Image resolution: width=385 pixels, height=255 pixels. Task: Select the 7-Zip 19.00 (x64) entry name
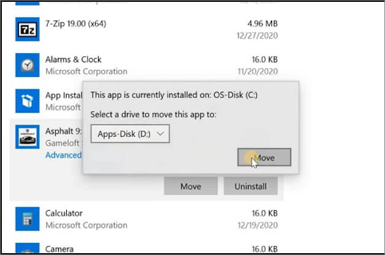point(82,24)
